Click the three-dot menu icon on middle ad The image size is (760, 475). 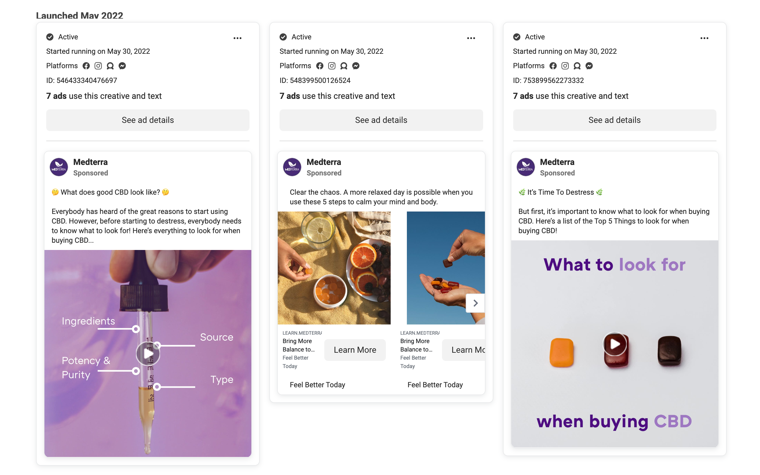471,38
